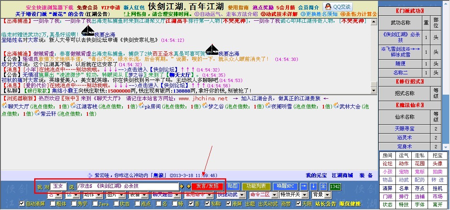Image resolution: width=450 pixels, height=210 pixels.
Task: Click the red 发言/发招 send button
Action: point(207,186)
